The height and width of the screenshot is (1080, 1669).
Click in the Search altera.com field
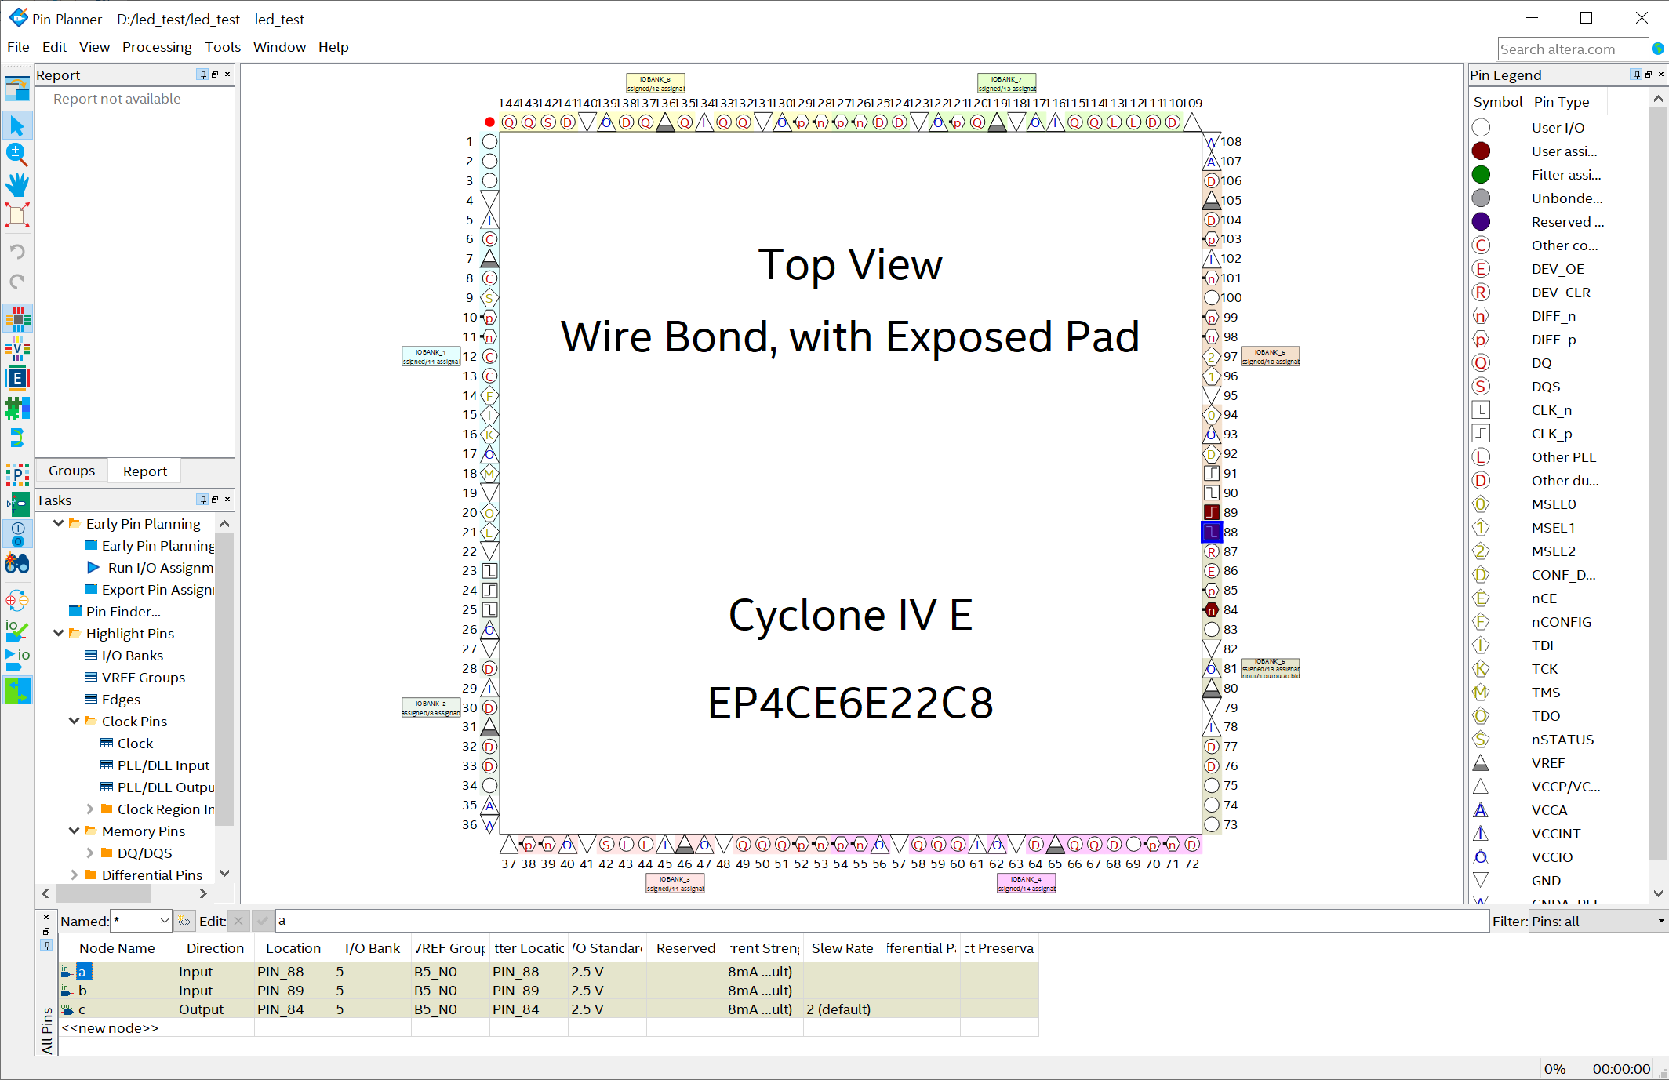pyautogui.click(x=1572, y=49)
